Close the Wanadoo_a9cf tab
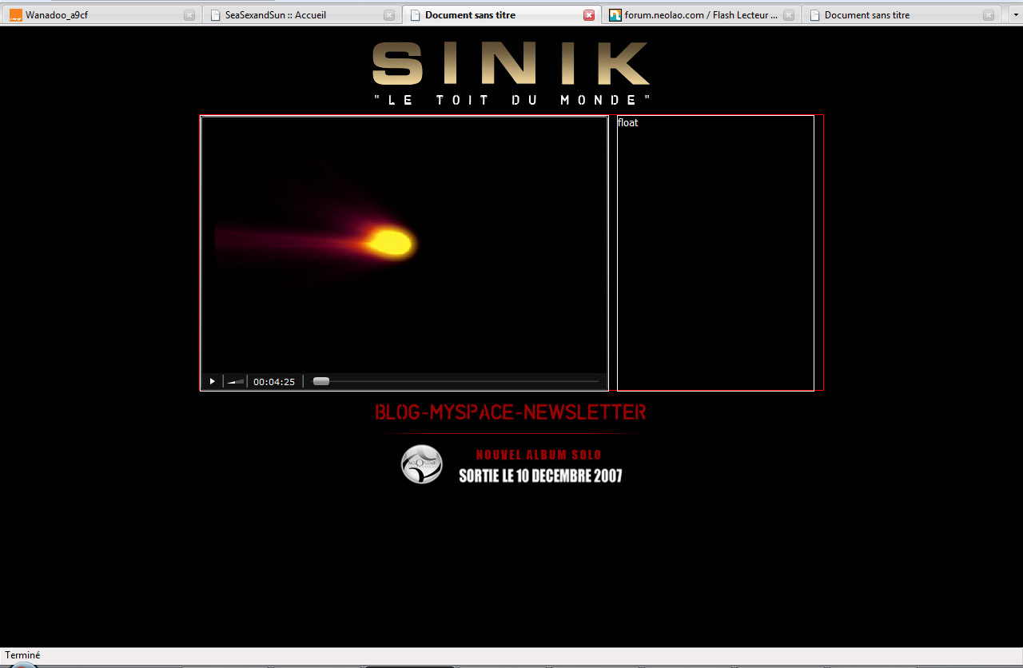Screen dimensions: 1023x668 pos(189,15)
